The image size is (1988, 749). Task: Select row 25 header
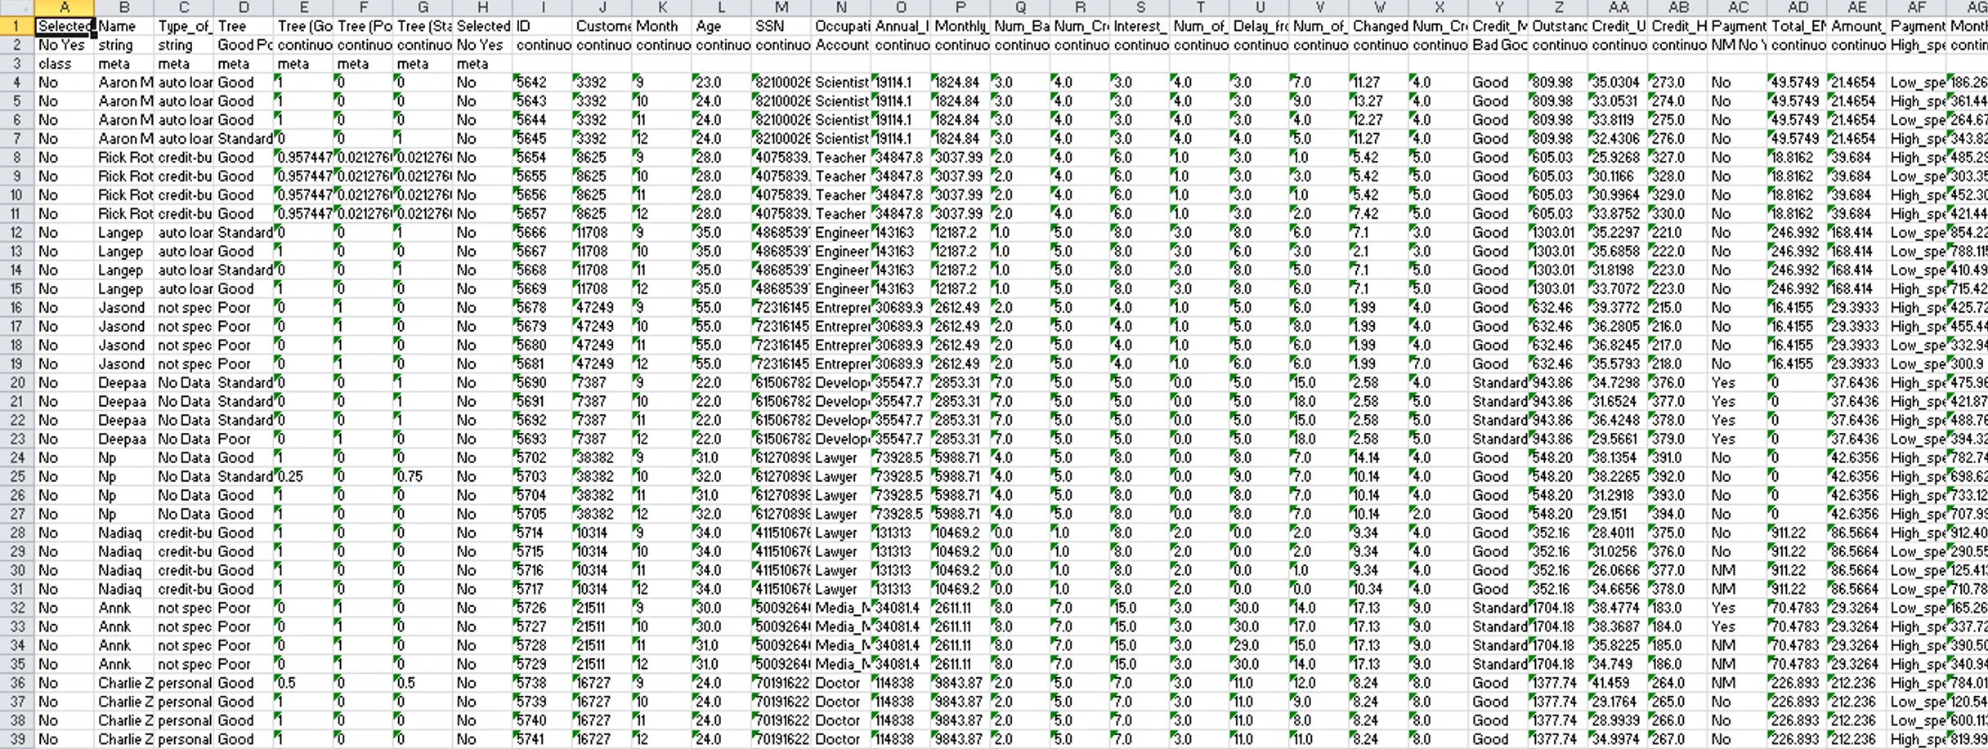click(x=17, y=476)
